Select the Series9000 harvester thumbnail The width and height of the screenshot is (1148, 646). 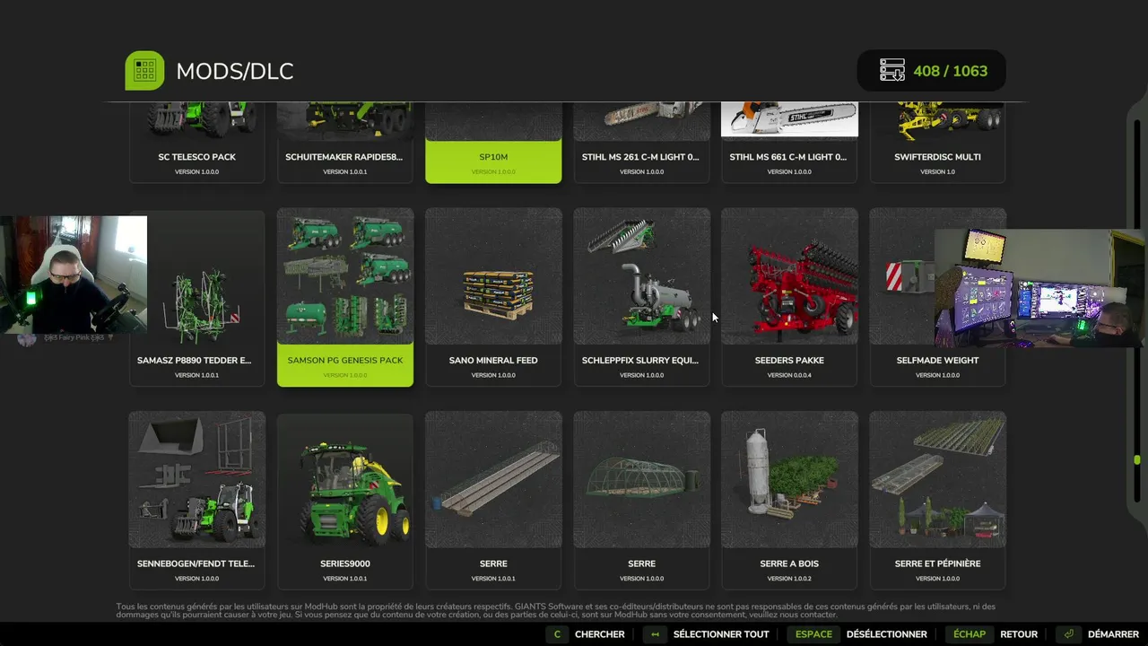tap(345, 479)
